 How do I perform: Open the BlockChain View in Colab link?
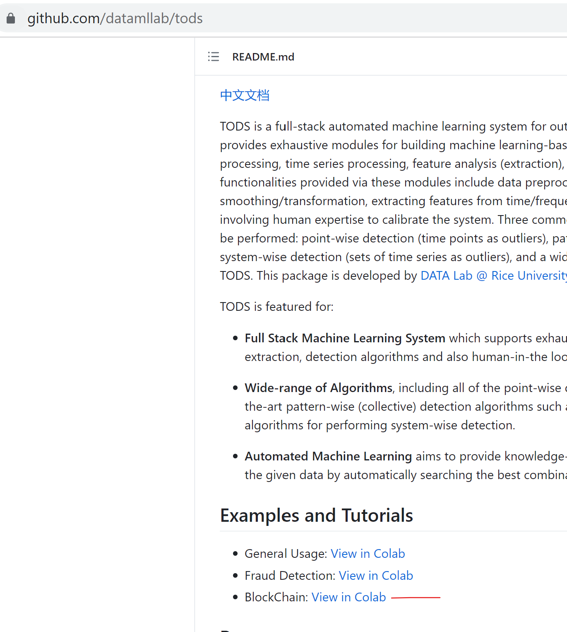pos(348,597)
